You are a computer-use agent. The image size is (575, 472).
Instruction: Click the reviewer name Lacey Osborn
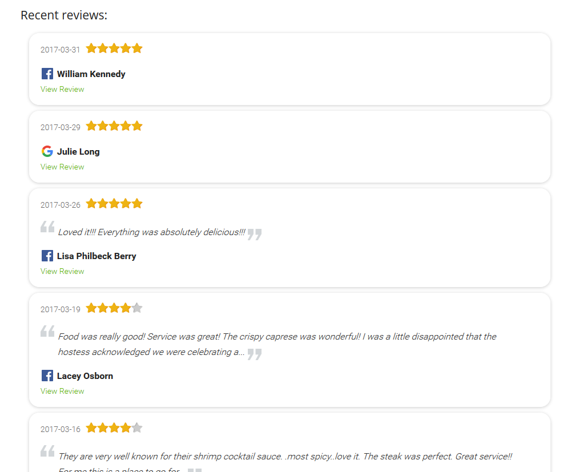[85, 376]
